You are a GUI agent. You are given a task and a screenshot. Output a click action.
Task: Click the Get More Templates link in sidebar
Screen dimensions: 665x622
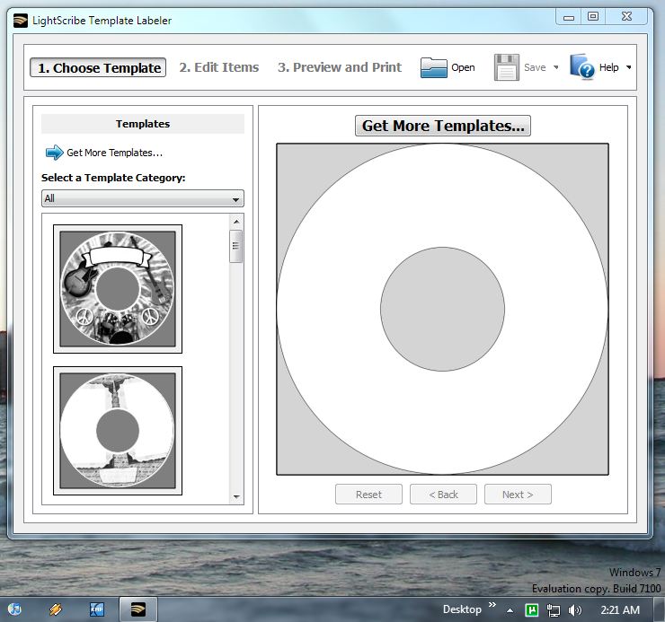(x=114, y=153)
